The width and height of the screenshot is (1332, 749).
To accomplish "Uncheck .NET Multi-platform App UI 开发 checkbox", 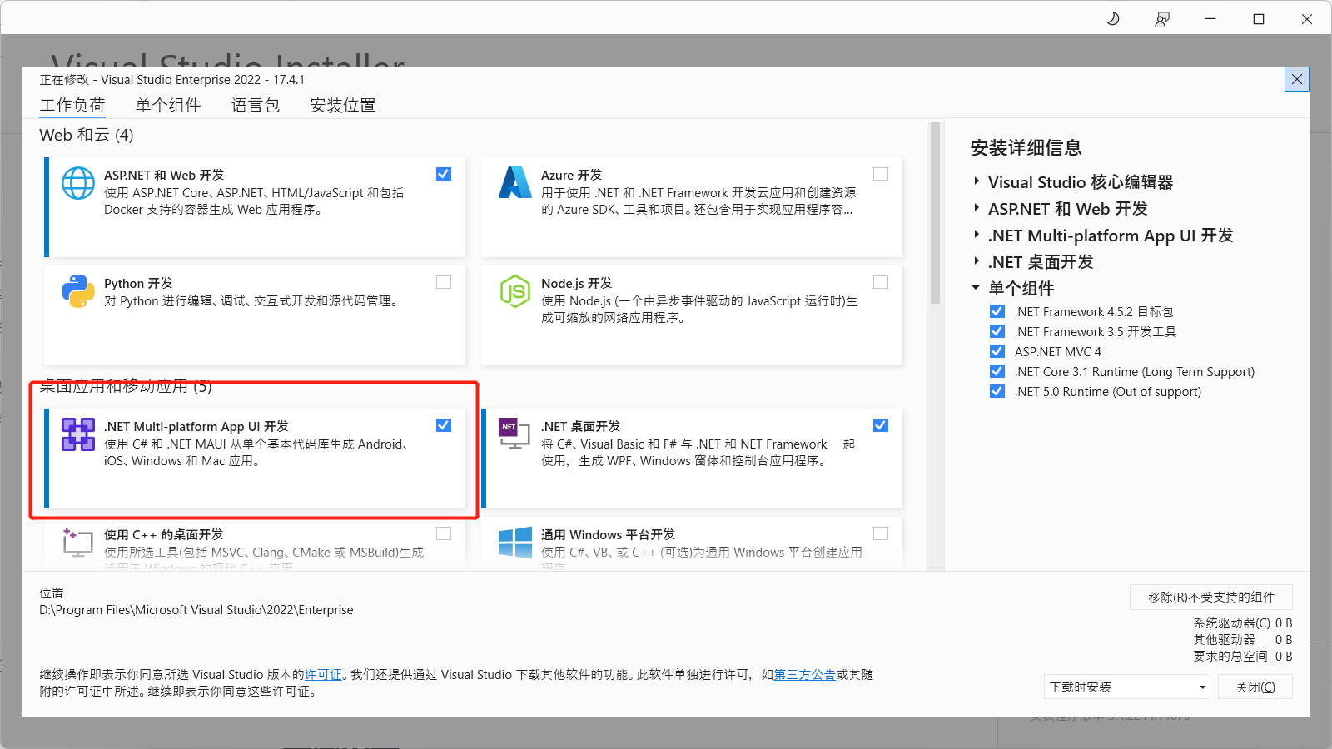I will point(444,425).
